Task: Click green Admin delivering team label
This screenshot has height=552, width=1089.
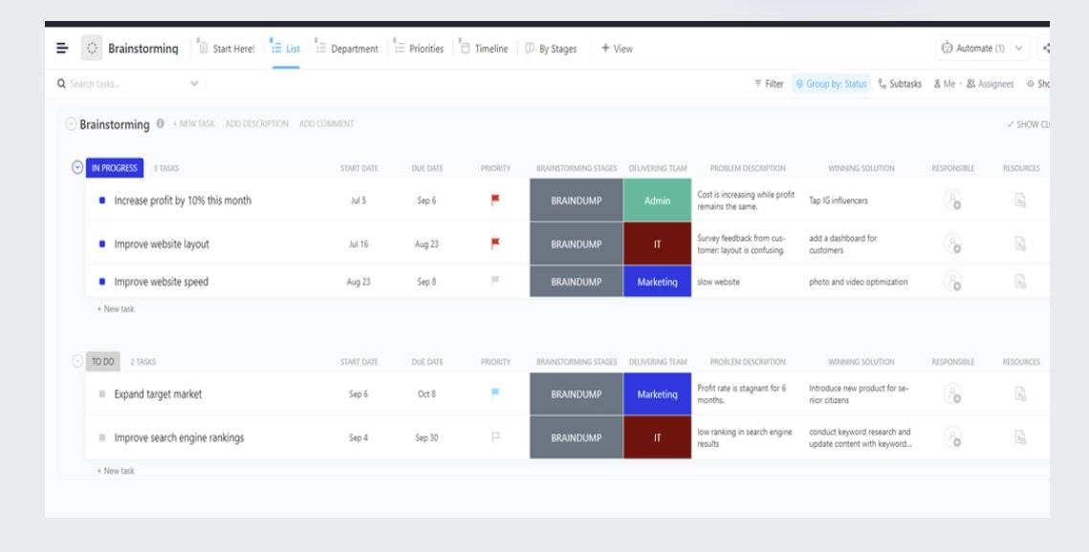Action: [x=657, y=201]
